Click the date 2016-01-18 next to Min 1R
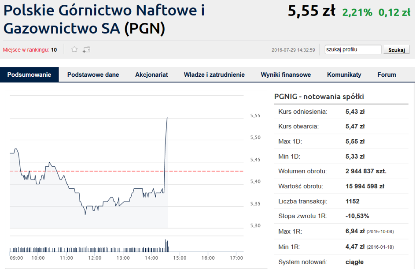Screen dimensions: 416x269 (380, 247)
